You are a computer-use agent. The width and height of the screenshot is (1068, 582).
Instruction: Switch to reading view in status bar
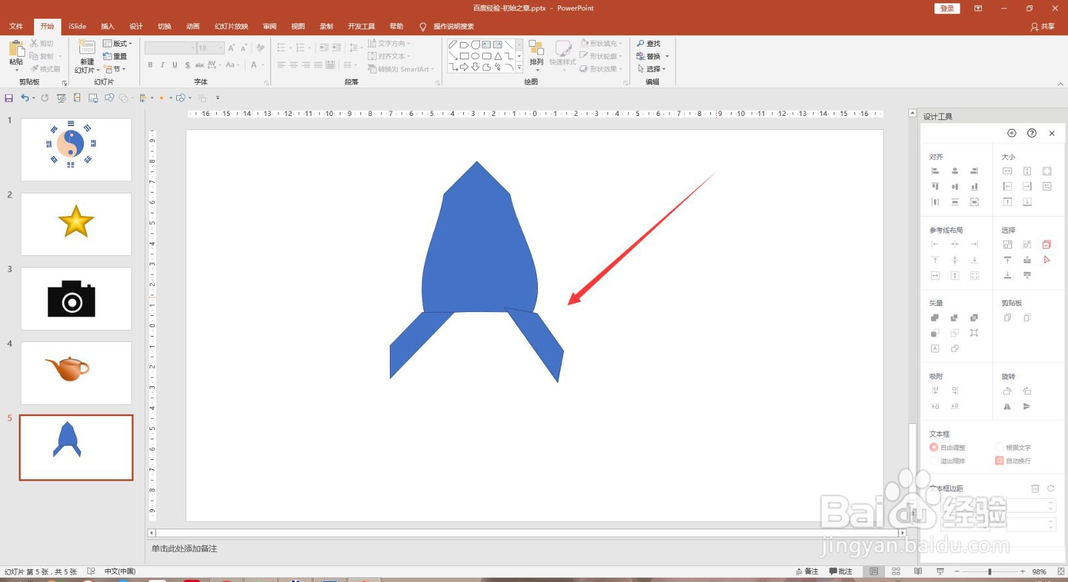(x=918, y=571)
